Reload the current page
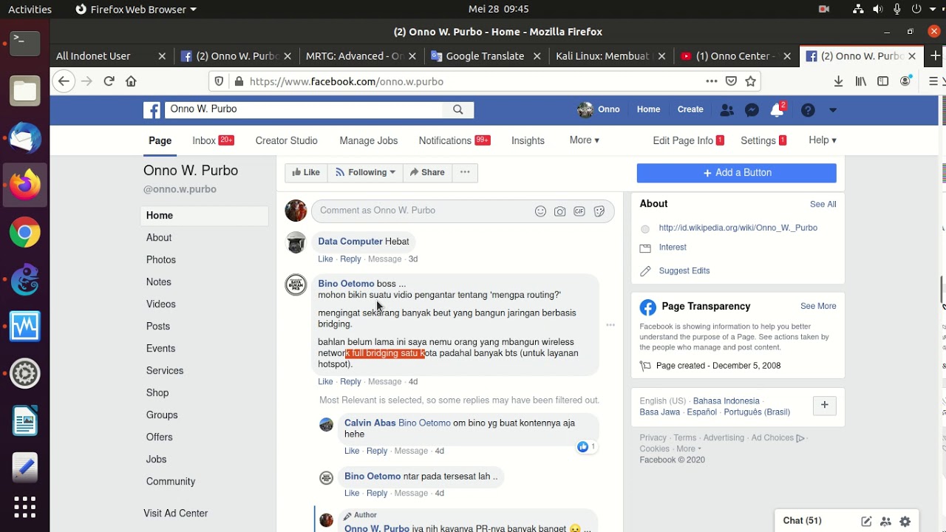This screenshot has width=946, height=532. [x=109, y=81]
